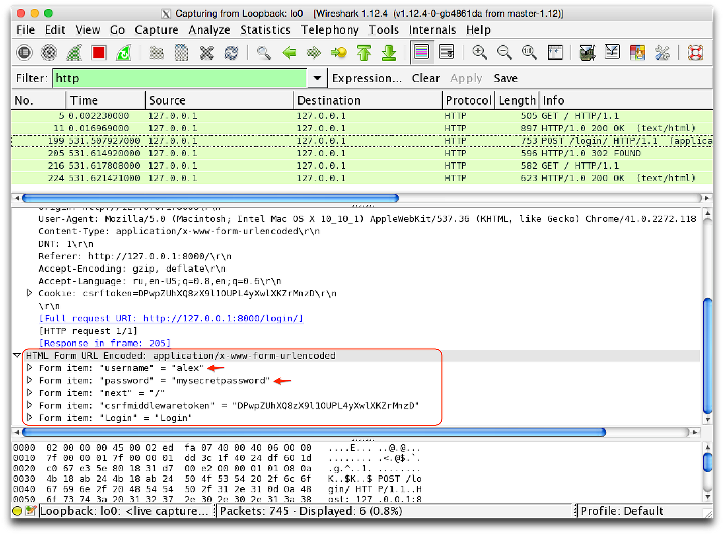The width and height of the screenshot is (724, 535).
Task: Open the Edit Coloring Rules dialog
Action: [637, 52]
